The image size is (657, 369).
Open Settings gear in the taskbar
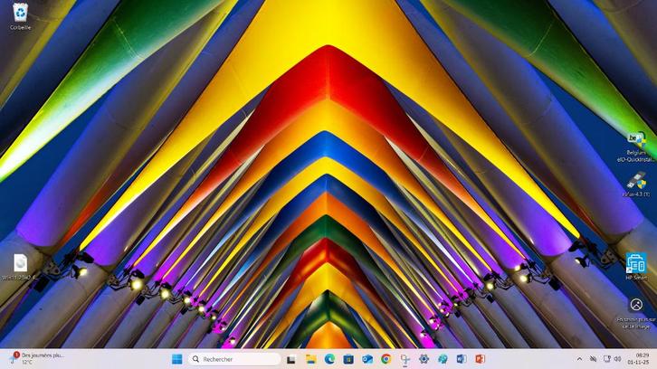point(424,359)
